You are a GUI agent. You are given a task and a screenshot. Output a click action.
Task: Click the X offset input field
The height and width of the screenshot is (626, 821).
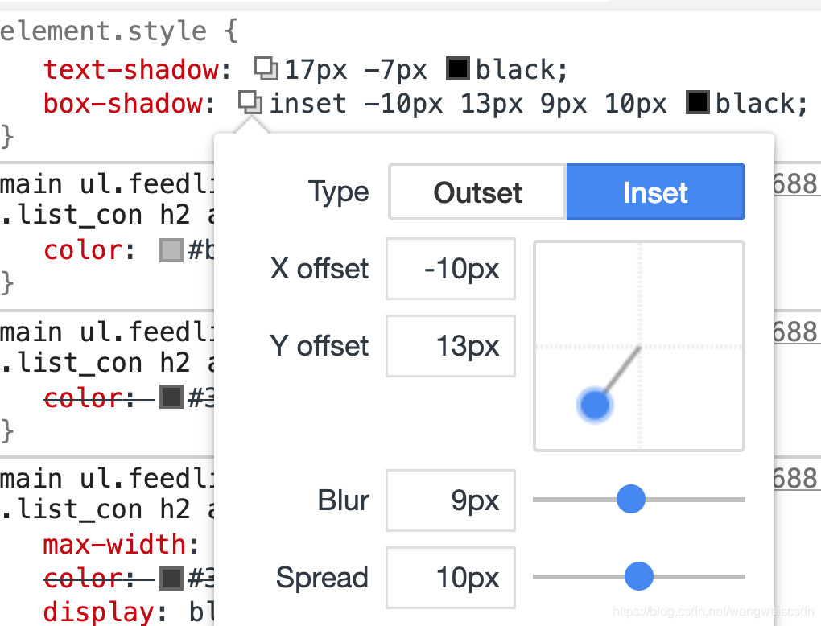pos(450,269)
